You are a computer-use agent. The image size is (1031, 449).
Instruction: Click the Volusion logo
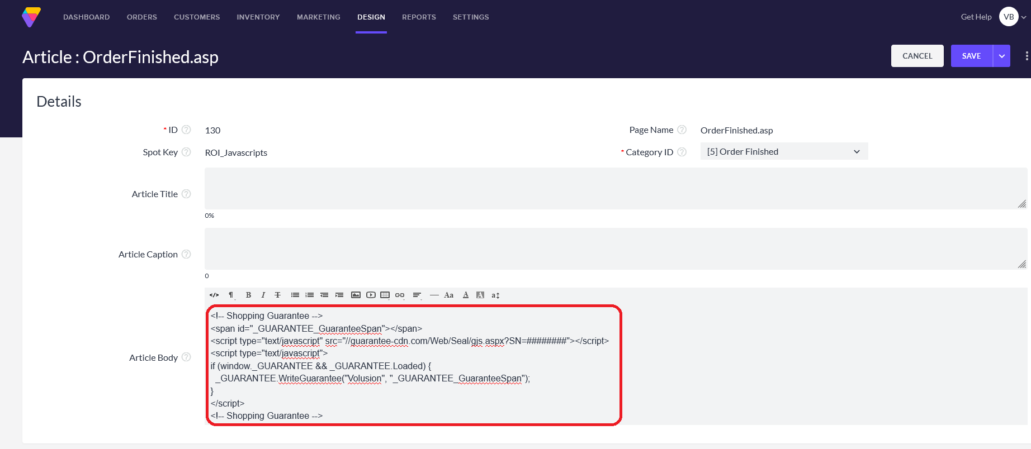(31, 17)
